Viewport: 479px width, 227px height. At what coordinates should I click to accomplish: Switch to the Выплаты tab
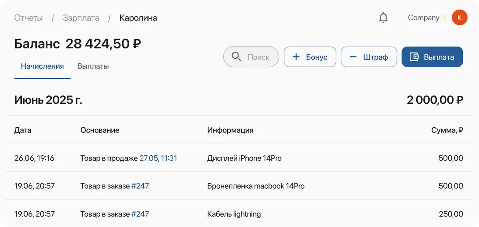point(93,66)
